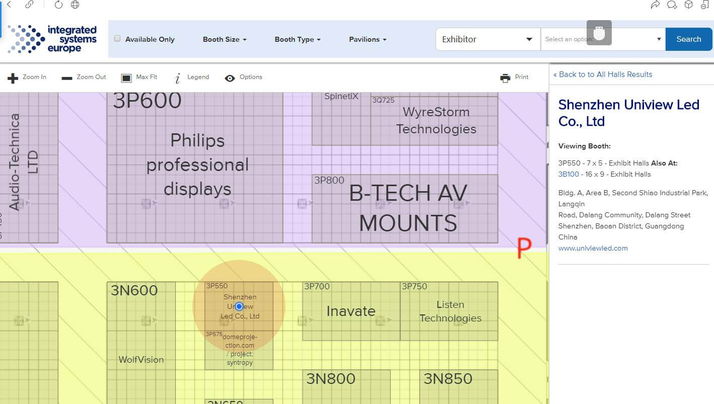
Task: Visit www.univiewled.com website link
Action: [593, 248]
